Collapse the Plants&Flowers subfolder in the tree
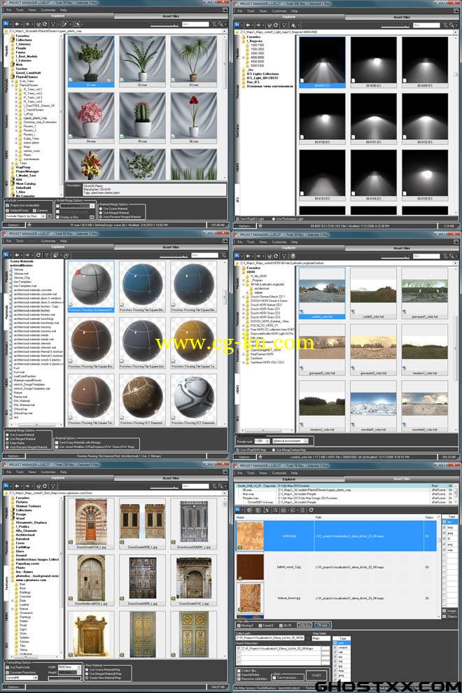The width and height of the screenshot is (462, 693). (12, 85)
